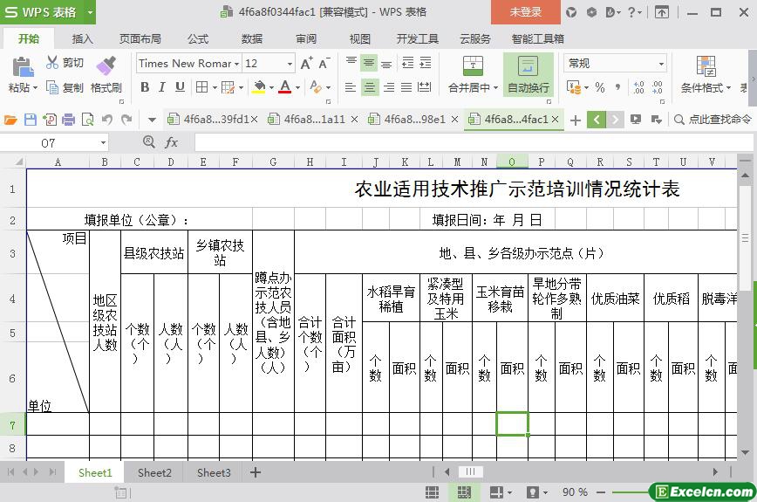Toggle Italic formatting

pyautogui.click(x=162, y=87)
